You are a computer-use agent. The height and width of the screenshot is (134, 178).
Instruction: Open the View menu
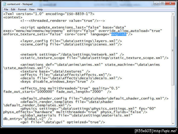[x=32, y=9]
